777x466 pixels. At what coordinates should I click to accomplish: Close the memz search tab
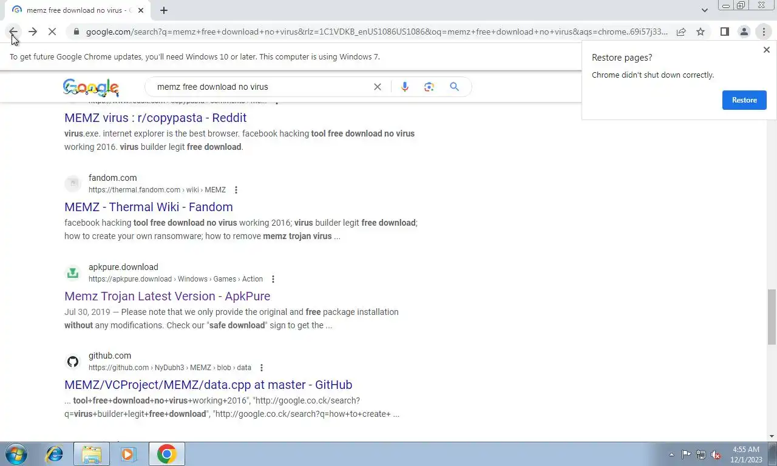(x=141, y=10)
